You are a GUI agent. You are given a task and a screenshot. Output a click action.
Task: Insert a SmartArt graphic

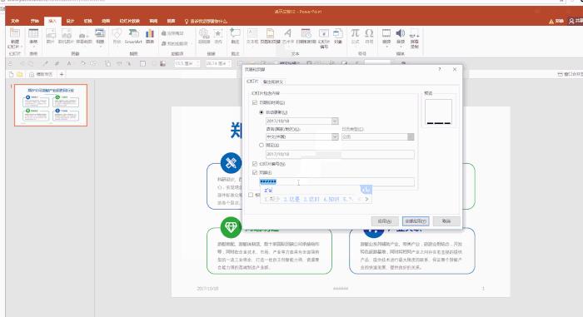133,37
